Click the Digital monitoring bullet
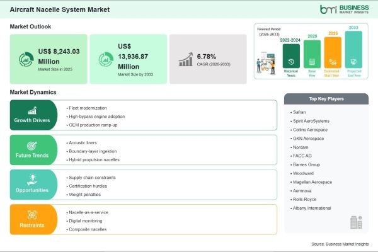378x252 pixels. coord(84,221)
